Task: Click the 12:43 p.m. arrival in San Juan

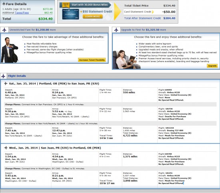Action: tap(59, 131)
